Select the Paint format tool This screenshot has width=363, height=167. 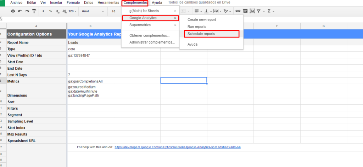34,11
